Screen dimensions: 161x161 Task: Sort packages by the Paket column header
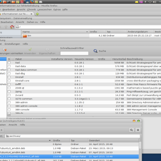pos(33,59)
